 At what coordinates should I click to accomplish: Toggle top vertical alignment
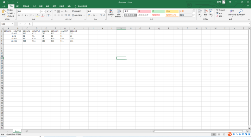coord(55,11)
